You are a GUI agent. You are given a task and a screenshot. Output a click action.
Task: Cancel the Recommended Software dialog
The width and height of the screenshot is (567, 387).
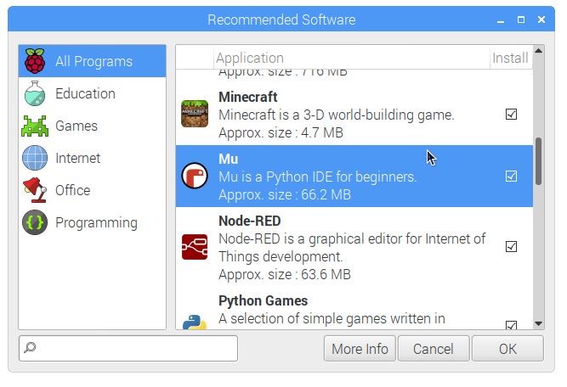[x=434, y=349]
